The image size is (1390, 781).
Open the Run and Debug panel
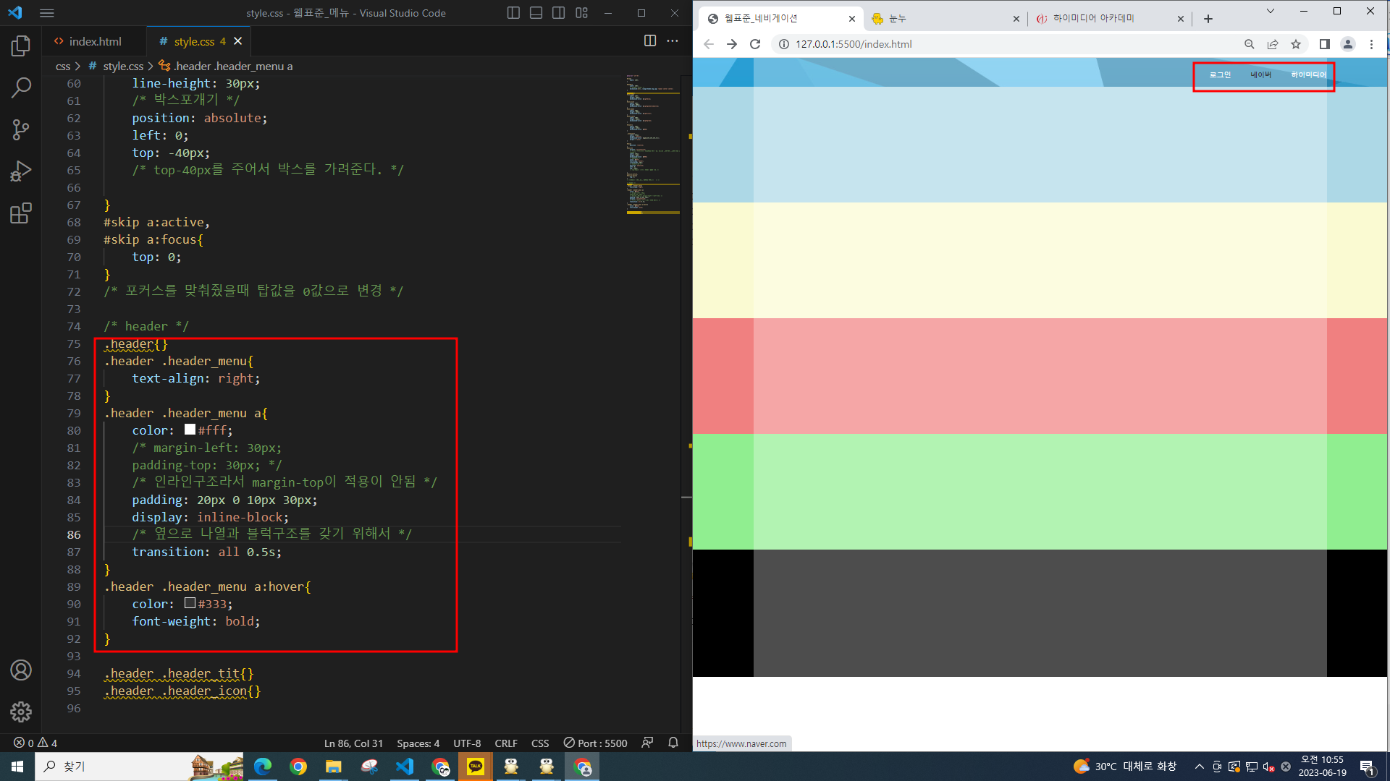[21, 171]
